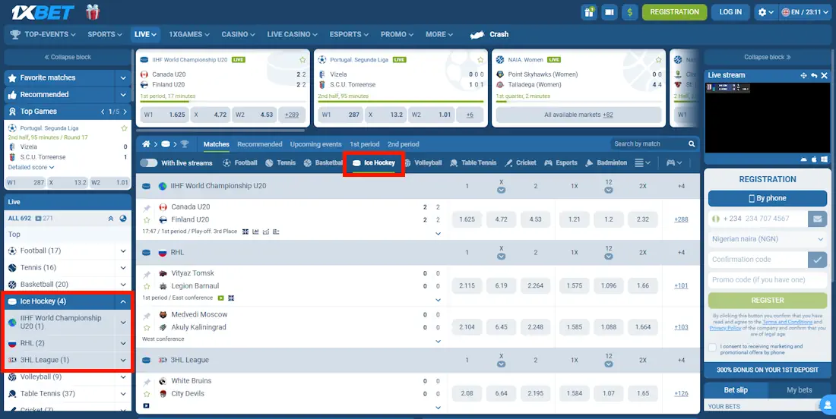The width and height of the screenshot is (836, 419).
Task: Open the gift box promo icon
Action: tap(93, 11)
